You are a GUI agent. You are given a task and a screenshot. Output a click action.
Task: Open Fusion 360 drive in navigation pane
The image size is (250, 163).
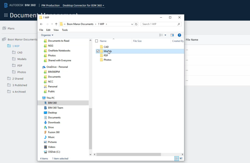pos(53,132)
